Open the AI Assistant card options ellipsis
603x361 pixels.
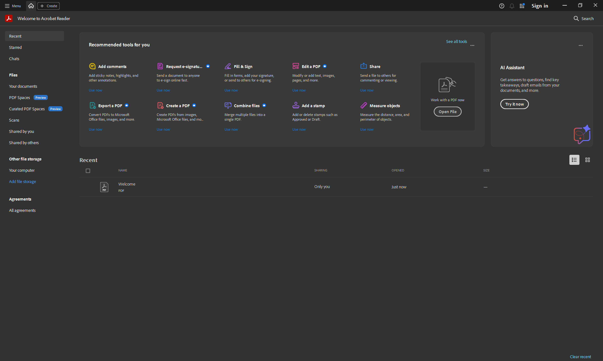(x=581, y=45)
